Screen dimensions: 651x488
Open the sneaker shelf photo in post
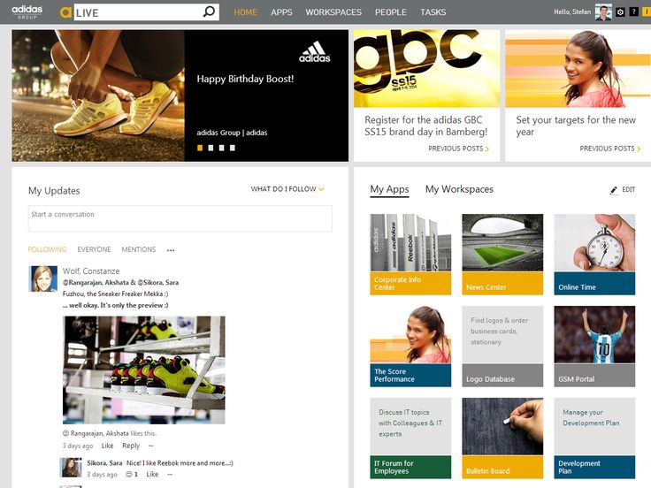143,370
